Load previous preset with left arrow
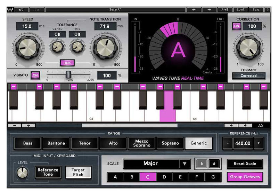This screenshot has height=195, width=278. tap(194, 10)
